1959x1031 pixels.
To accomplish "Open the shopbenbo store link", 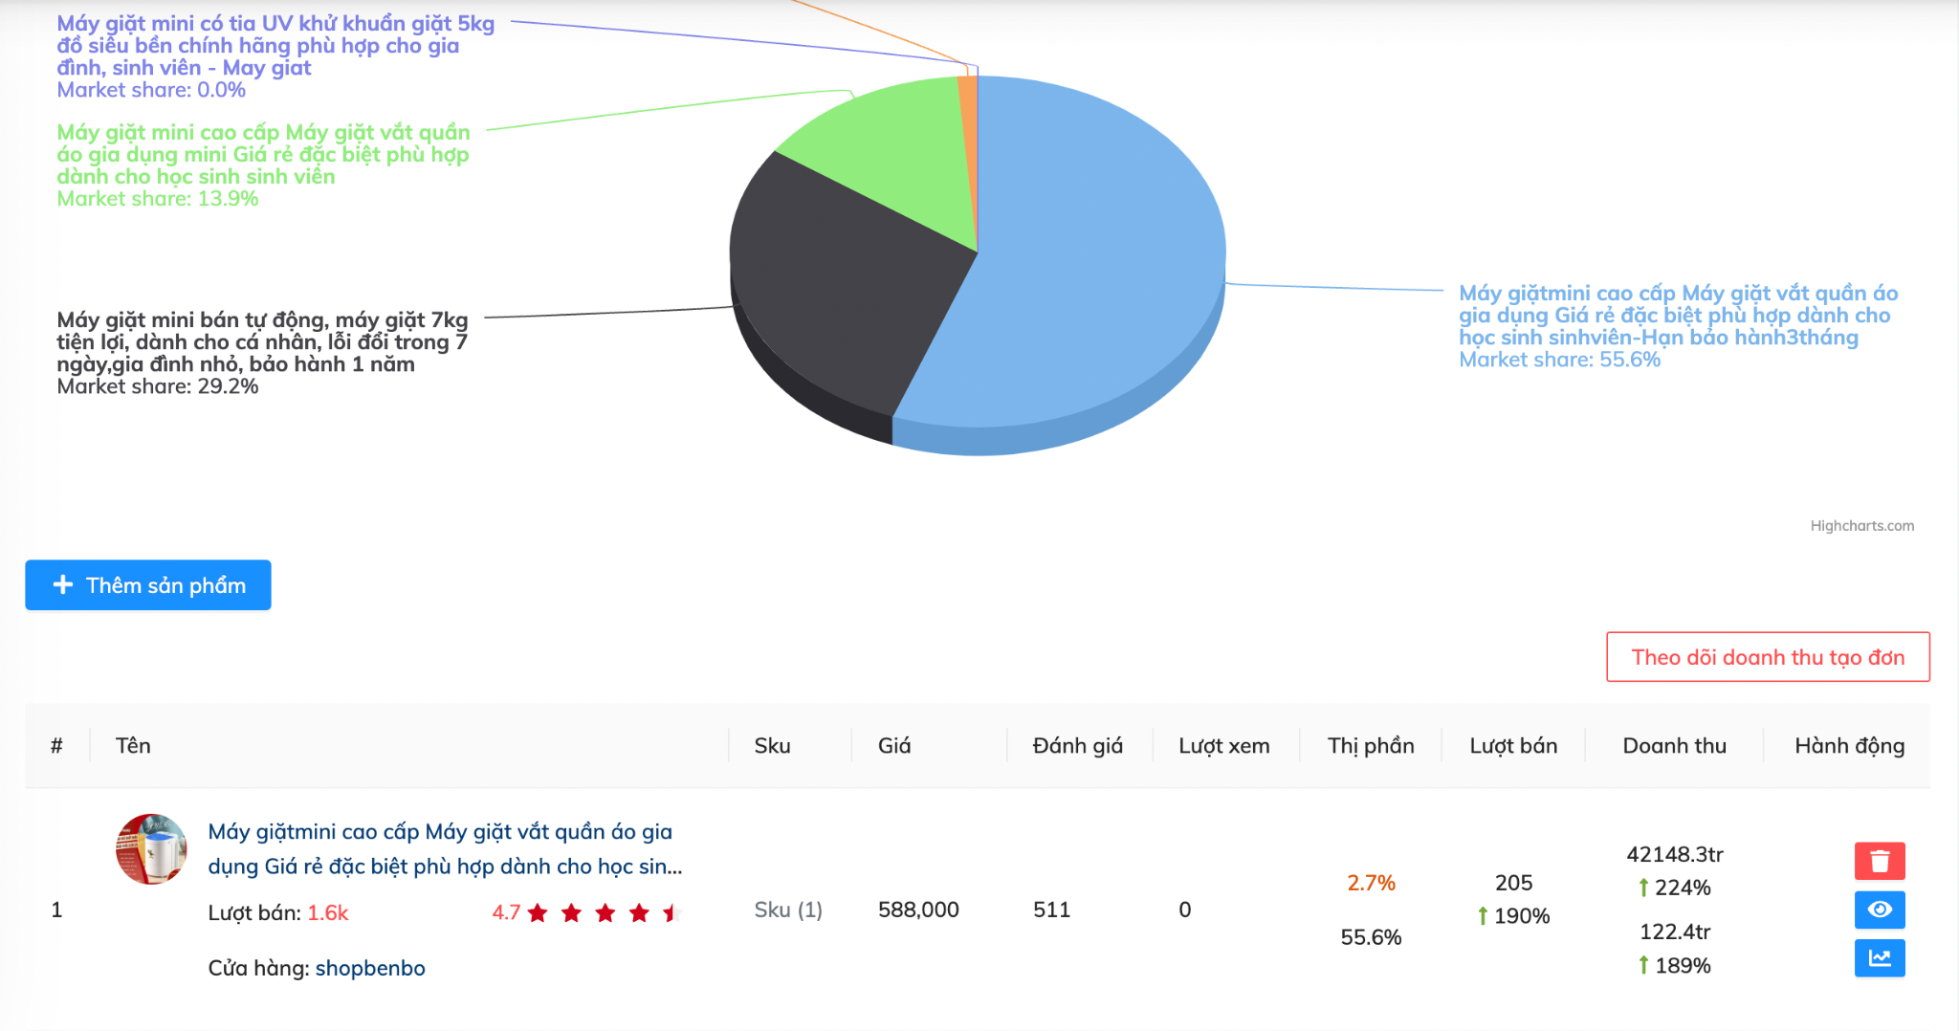I will pyautogui.click(x=370, y=968).
